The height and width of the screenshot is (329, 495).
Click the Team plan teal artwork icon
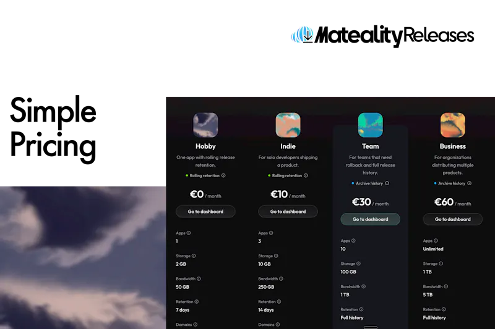pyautogui.click(x=370, y=125)
